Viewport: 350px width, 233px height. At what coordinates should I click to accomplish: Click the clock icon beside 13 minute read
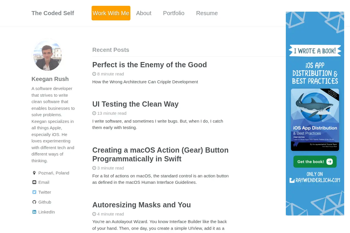click(x=94, y=113)
